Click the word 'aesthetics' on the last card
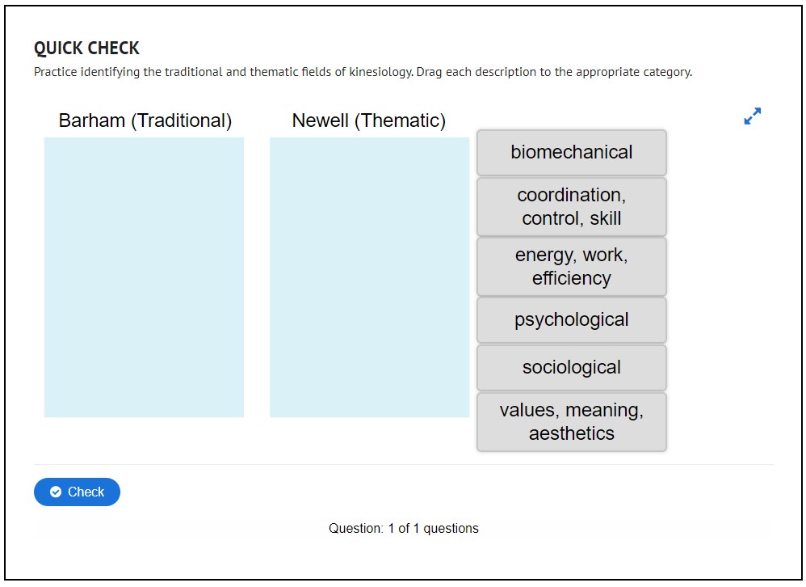Image resolution: width=806 pixels, height=587 pixels. [572, 433]
